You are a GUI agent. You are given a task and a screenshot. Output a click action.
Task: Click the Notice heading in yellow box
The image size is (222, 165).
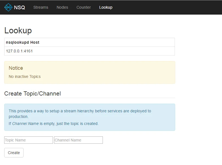(16, 68)
